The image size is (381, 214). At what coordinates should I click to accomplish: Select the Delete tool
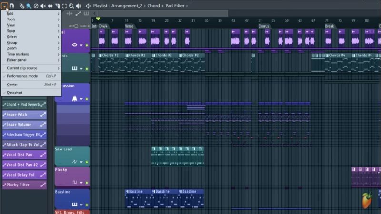click(x=36, y=6)
